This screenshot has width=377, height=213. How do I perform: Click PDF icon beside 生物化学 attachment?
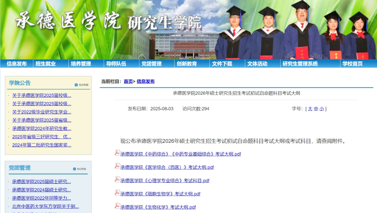point(118,206)
